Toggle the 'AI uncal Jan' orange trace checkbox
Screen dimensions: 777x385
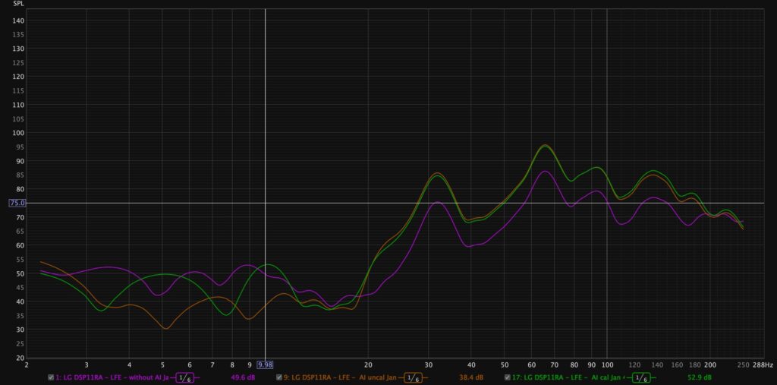pos(279,377)
